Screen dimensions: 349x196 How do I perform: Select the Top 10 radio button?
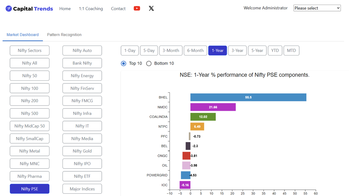point(124,63)
